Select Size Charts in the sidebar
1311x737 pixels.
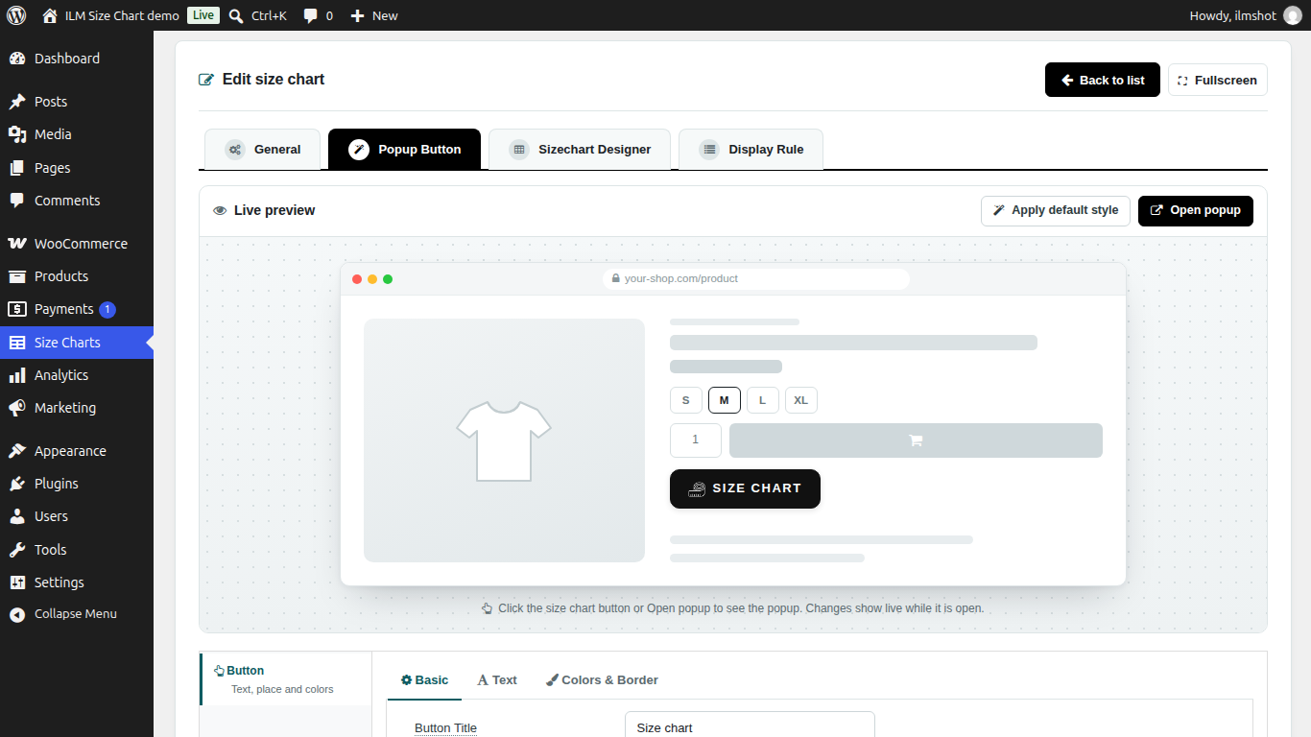click(77, 343)
